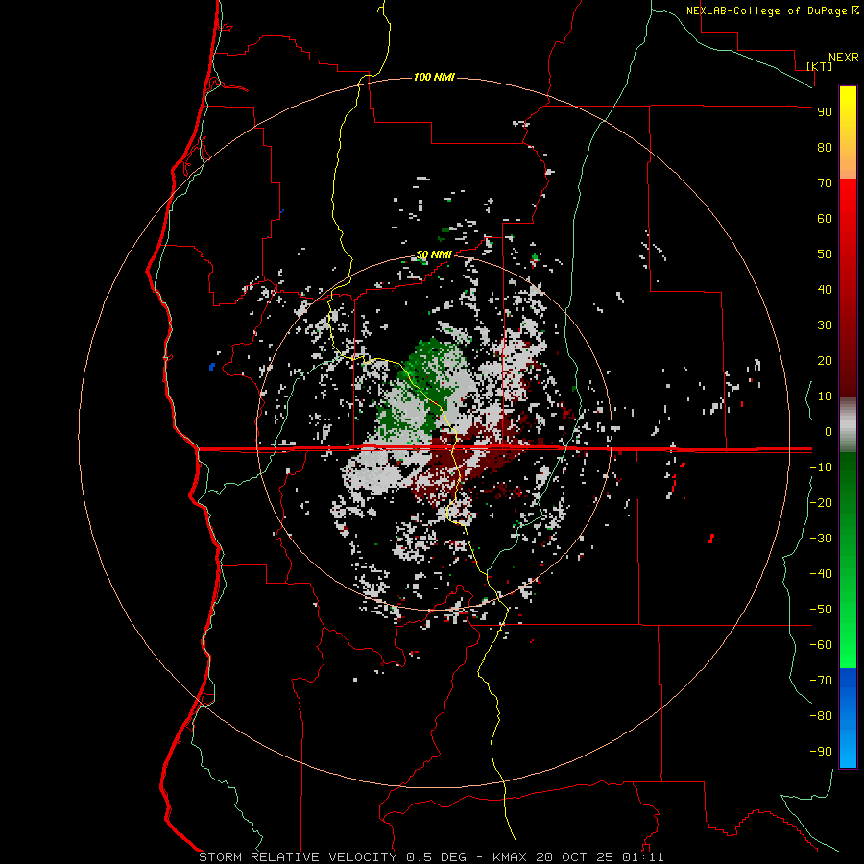Pick the gray zero-velocity segment of color bar
This screenshot has height=864, width=864.
(x=848, y=425)
